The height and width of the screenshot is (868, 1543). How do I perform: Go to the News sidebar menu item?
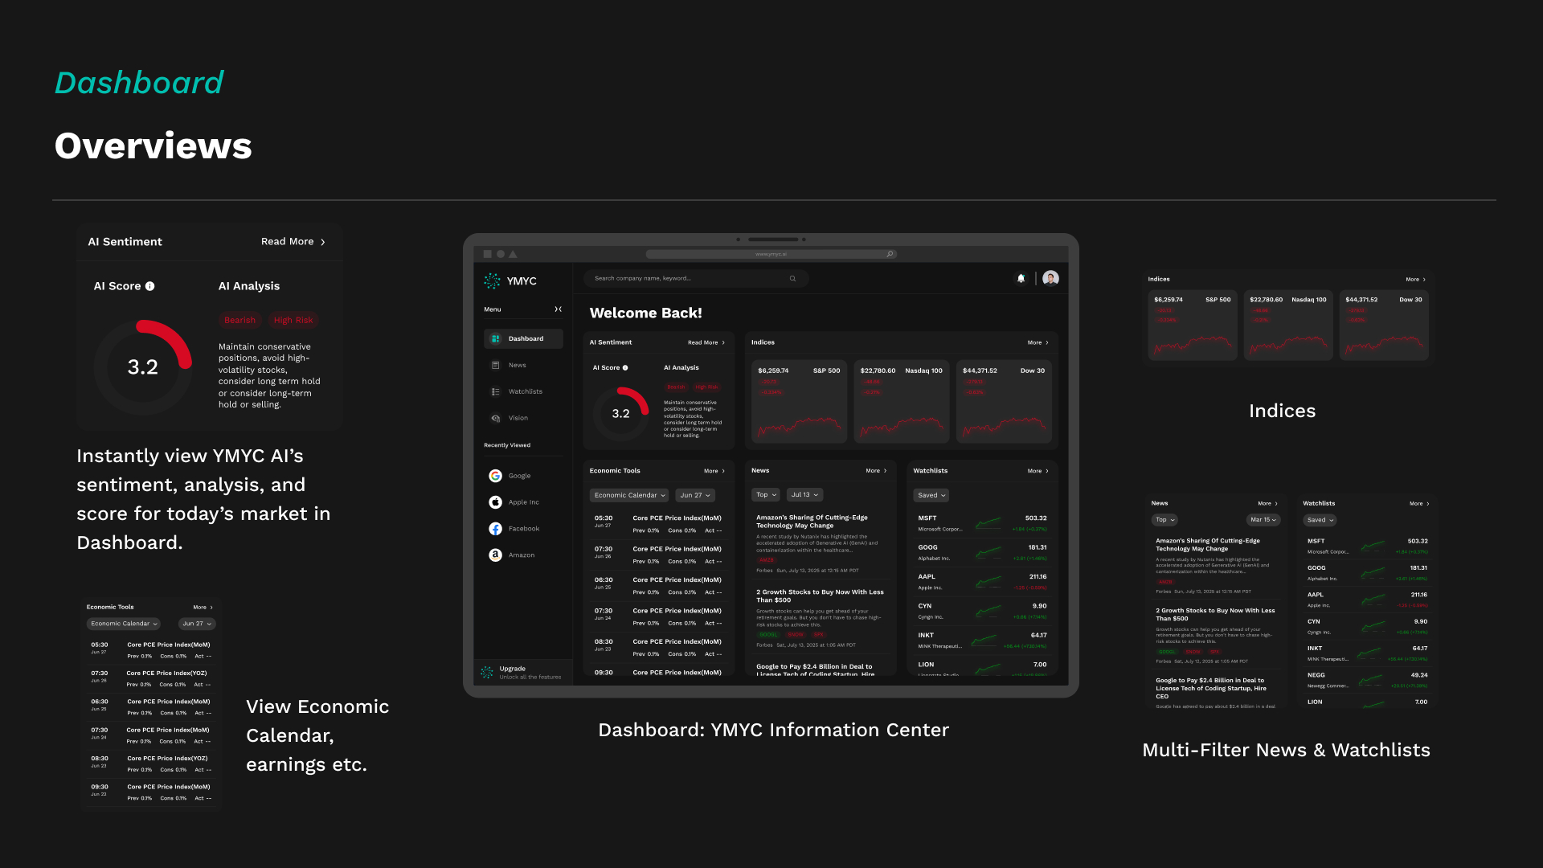pyautogui.click(x=517, y=365)
